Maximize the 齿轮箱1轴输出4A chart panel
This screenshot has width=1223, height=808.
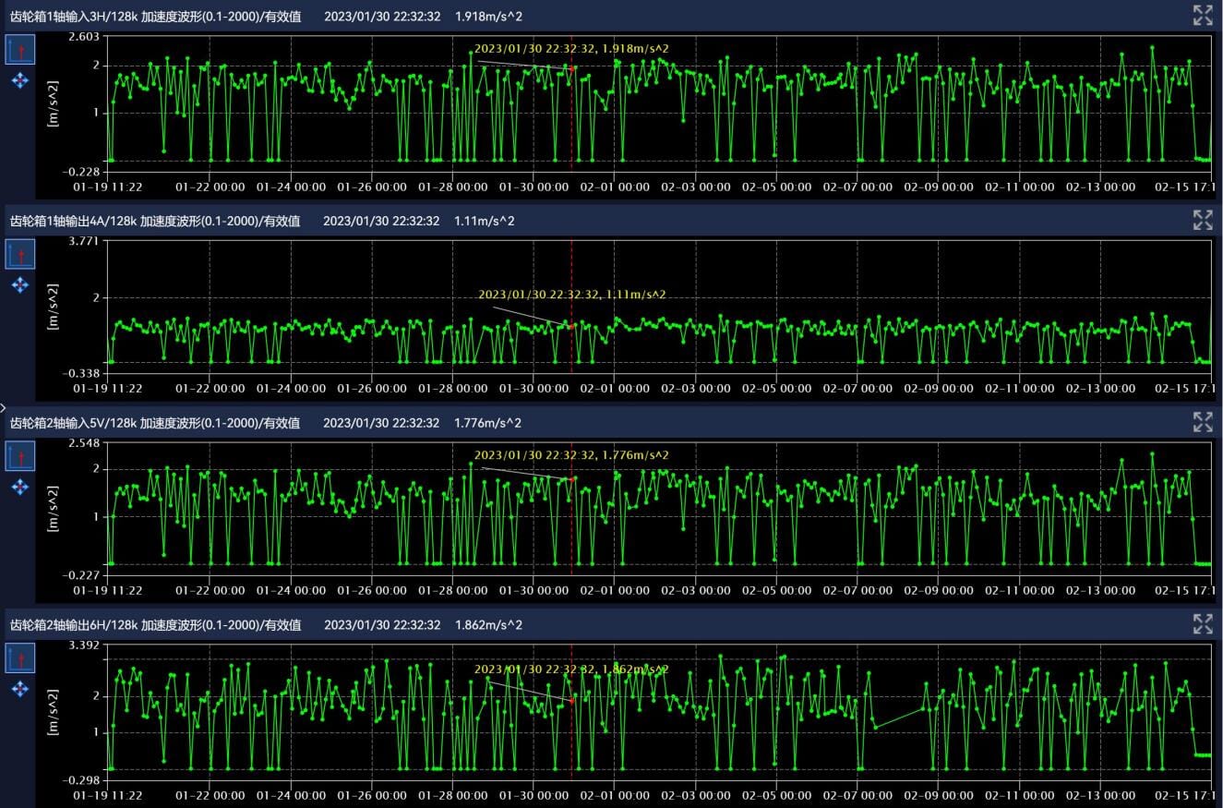click(x=1202, y=219)
